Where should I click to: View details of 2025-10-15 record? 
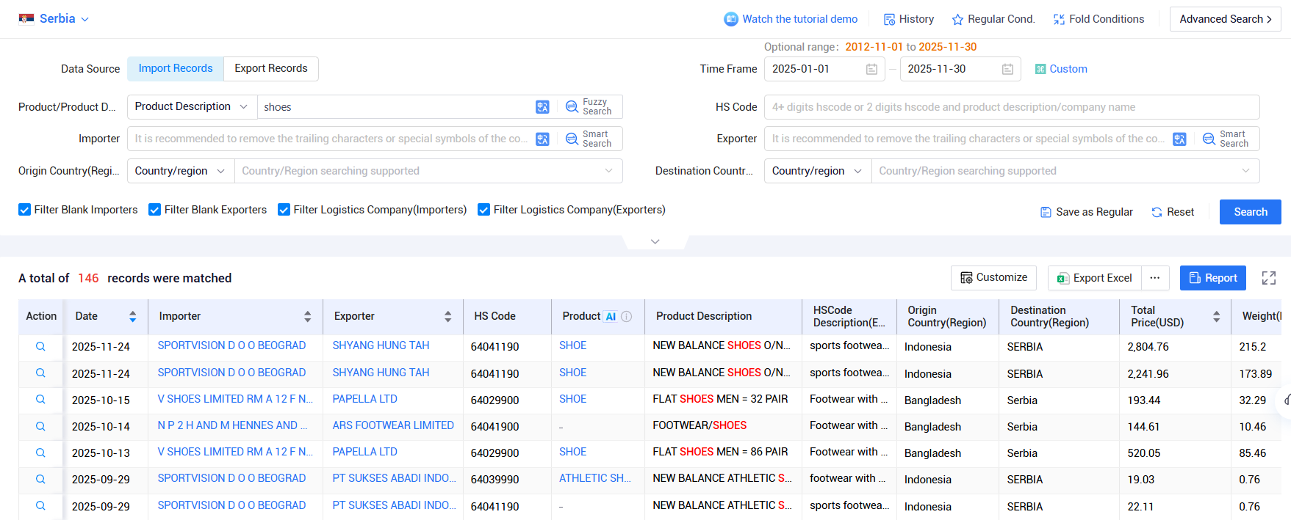(40, 400)
